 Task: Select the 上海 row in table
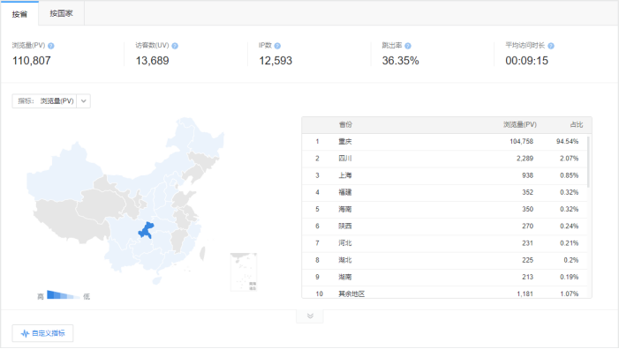445,175
